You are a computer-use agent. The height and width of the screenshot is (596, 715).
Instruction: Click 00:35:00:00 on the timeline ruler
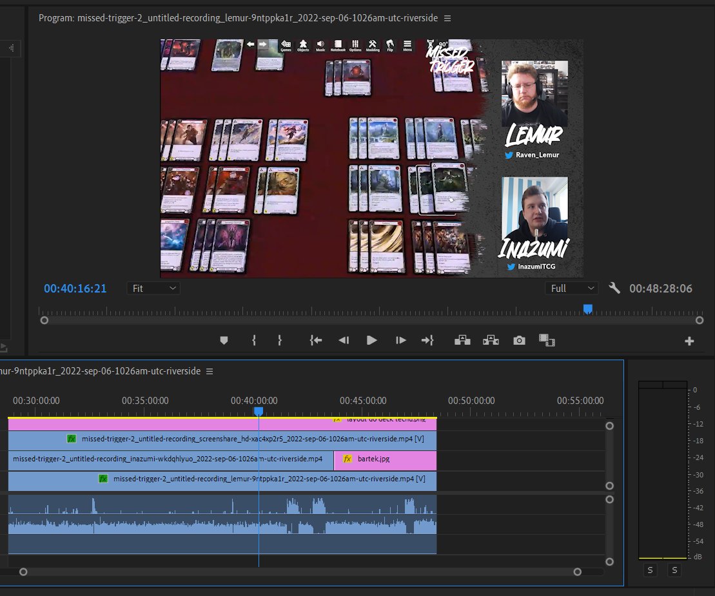pos(145,401)
